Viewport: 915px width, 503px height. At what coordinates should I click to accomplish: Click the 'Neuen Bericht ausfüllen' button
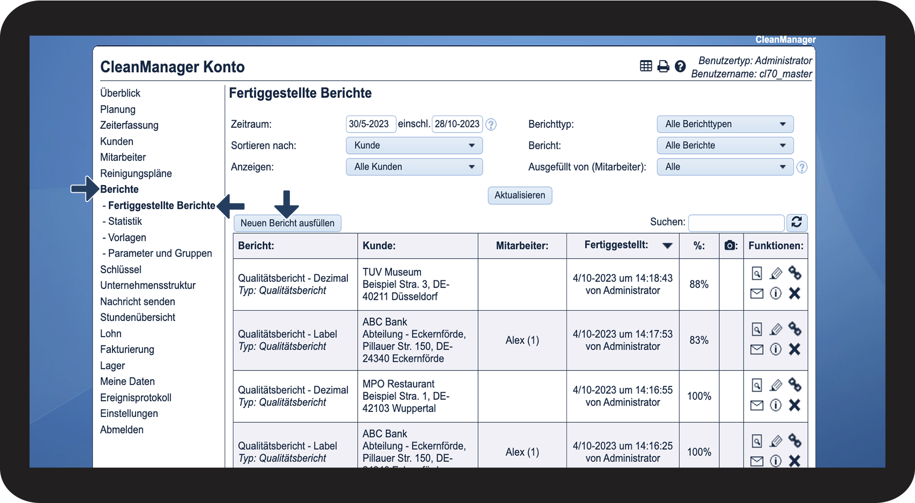(x=287, y=223)
